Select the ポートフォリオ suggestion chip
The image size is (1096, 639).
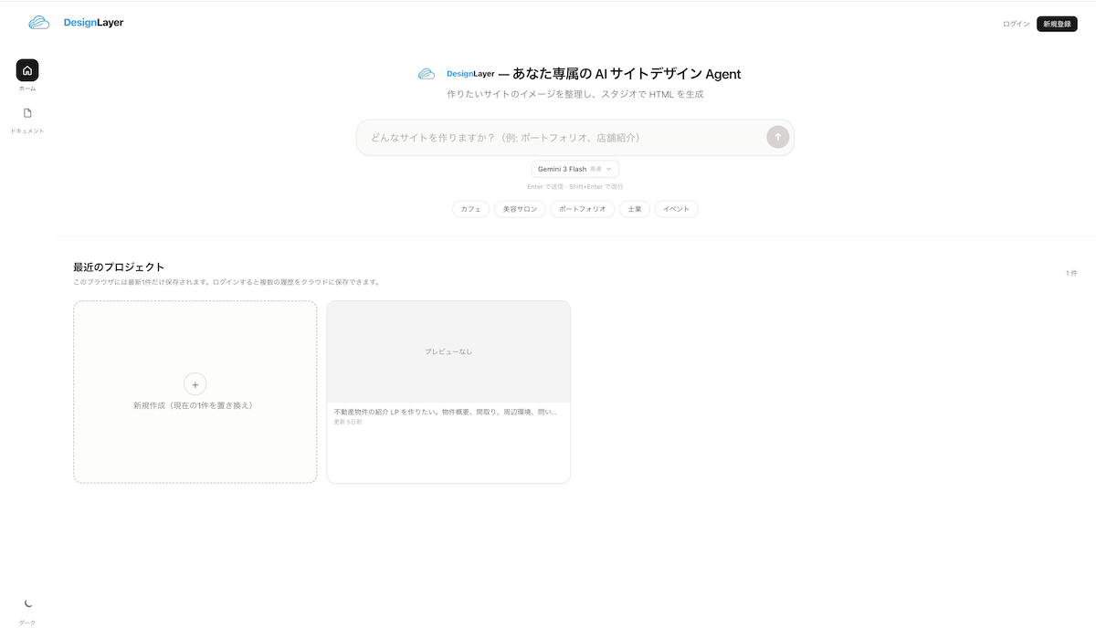(x=582, y=209)
